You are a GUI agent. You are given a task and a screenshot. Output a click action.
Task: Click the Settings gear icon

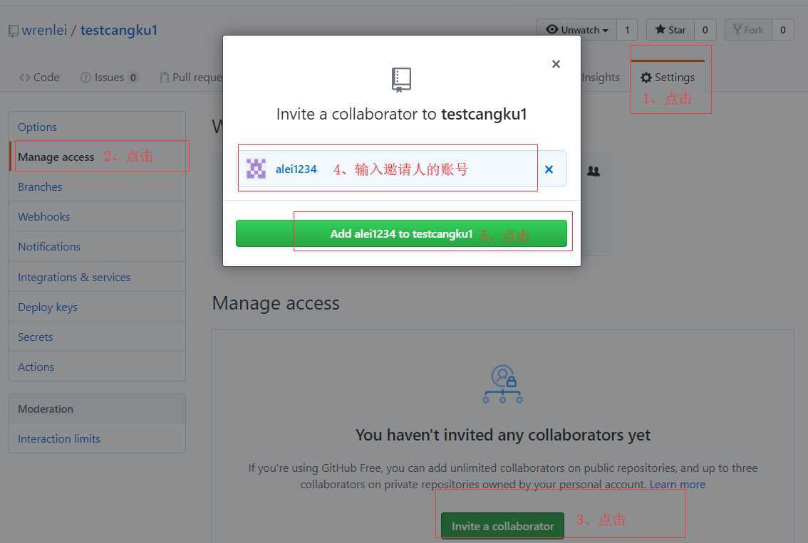tap(646, 77)
